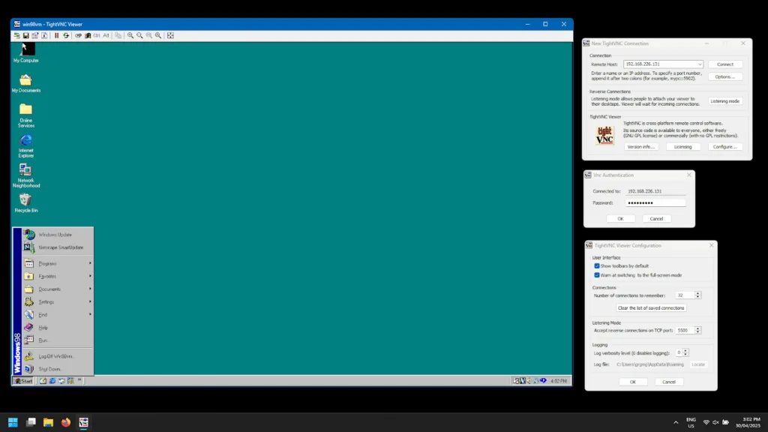Expand the Favorites submenu

pos(58,276)
